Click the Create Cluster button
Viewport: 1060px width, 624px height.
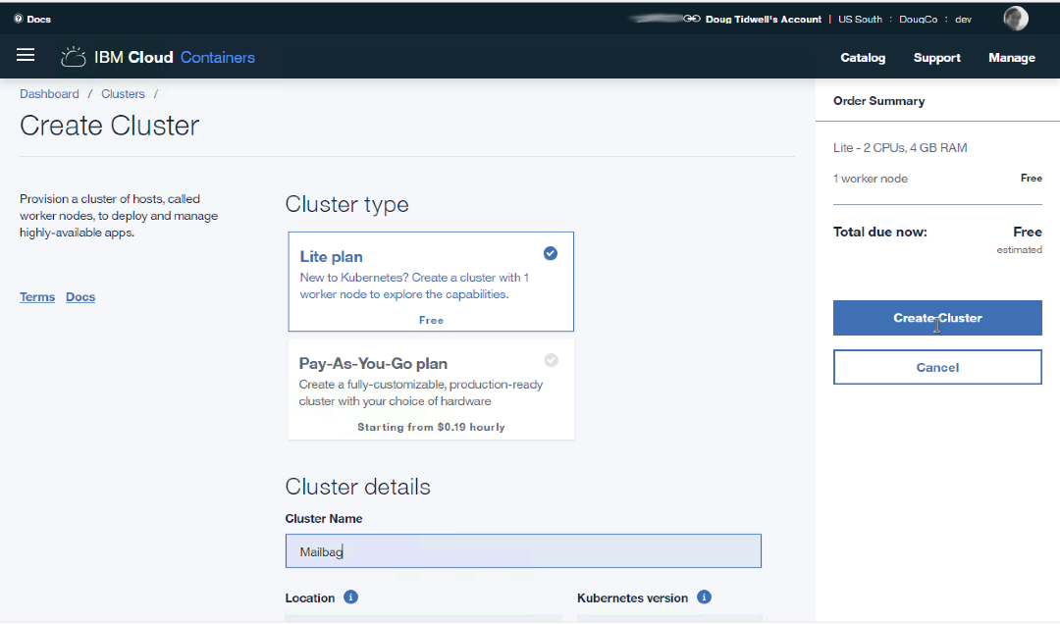(x=937, y=318)
